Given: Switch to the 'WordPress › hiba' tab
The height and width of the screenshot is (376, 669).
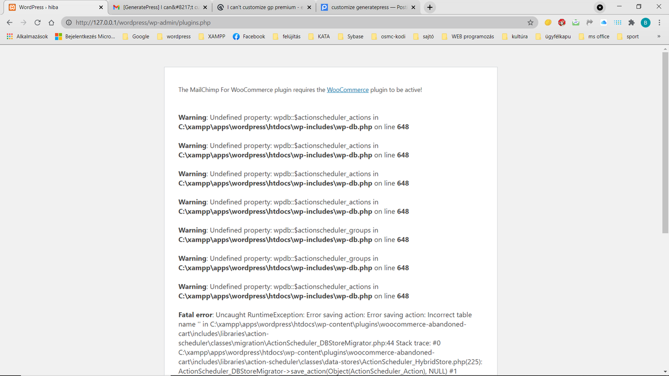Looking at the screenshot, I should pos(54,7).
